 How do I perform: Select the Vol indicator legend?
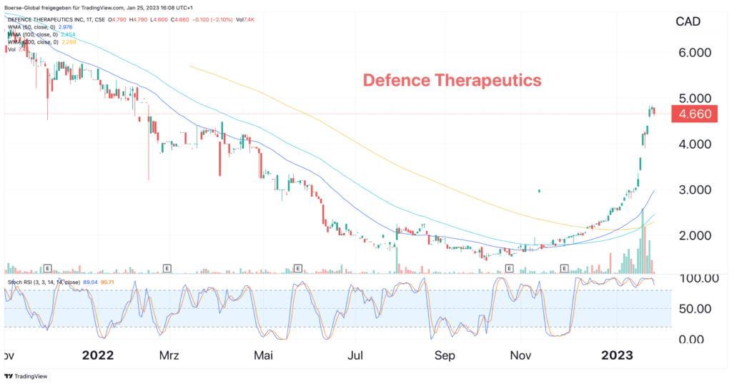pos(11,49)
